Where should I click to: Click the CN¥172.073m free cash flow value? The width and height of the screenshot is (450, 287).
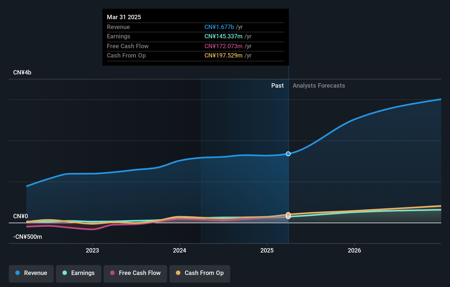(223, 46)
